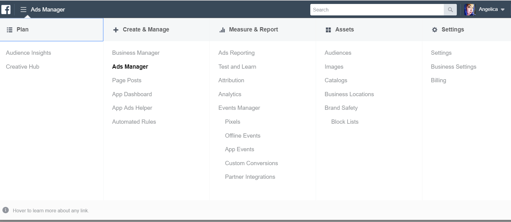Select the Create & Manage header
The width and height of the screenshot is (511, 222).
[x=157, y=30]
